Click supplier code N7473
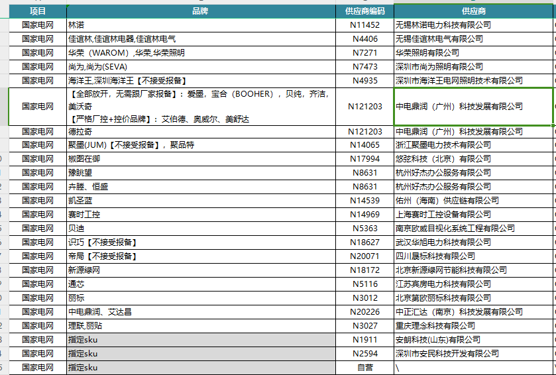556x375 pixels. coord(365,67)
